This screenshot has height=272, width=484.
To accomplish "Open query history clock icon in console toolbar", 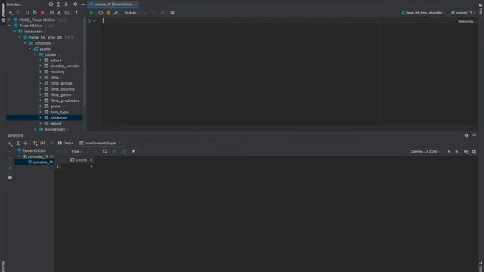I will pos(101,13).
